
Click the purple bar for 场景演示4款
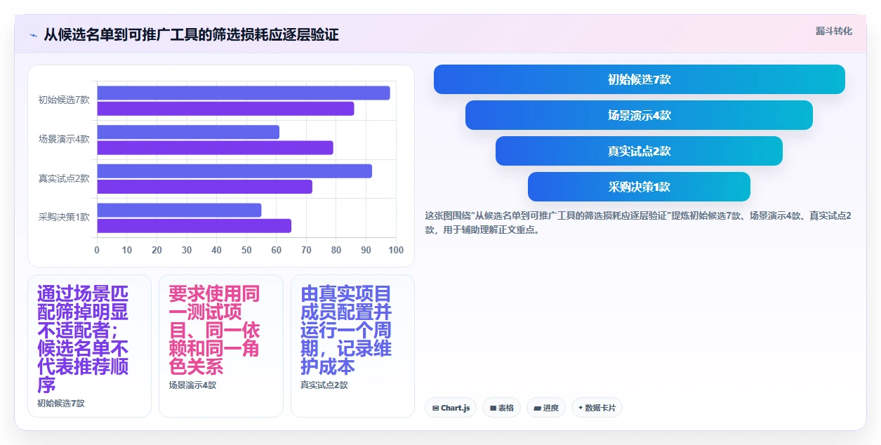coord(215,147)
